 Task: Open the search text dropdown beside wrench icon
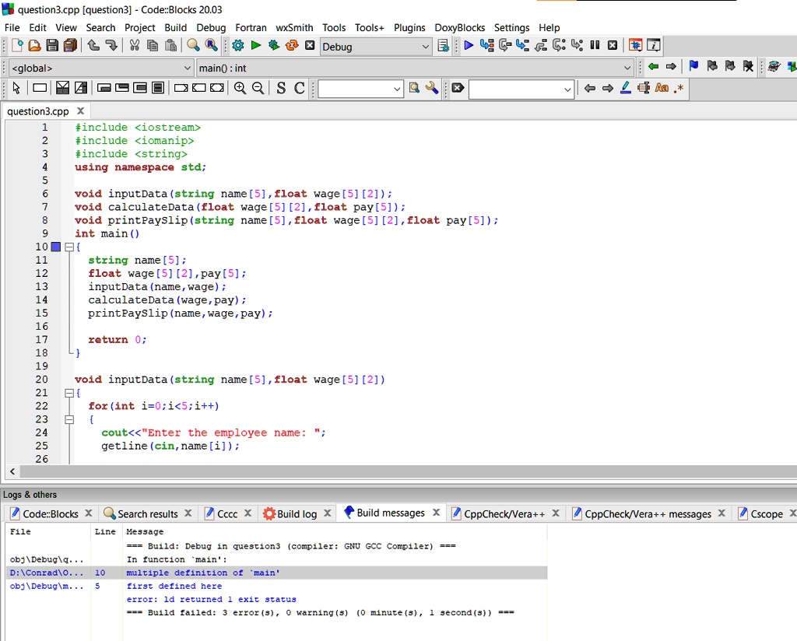[360, 89]
